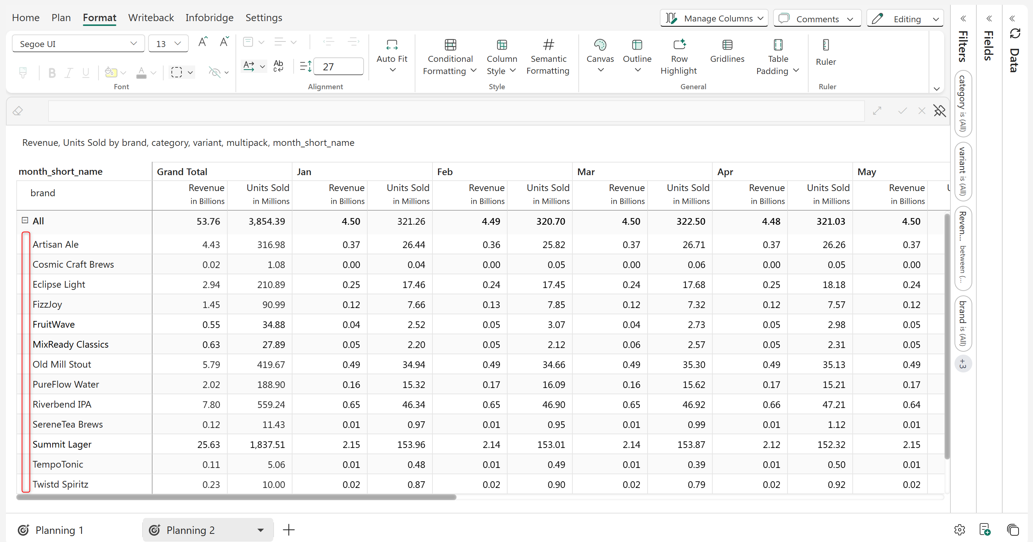This screenshot has height=542, width=1033.
Task: Open the Segoe UI font dropdown
Action: tap(78, 44)
